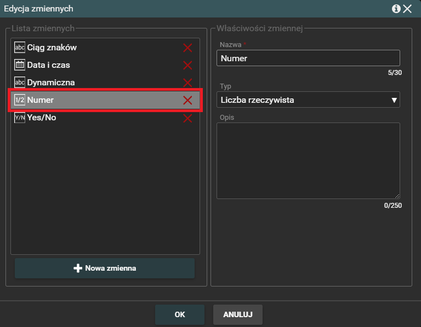Delete the Data i czas variable

point(187,65)
